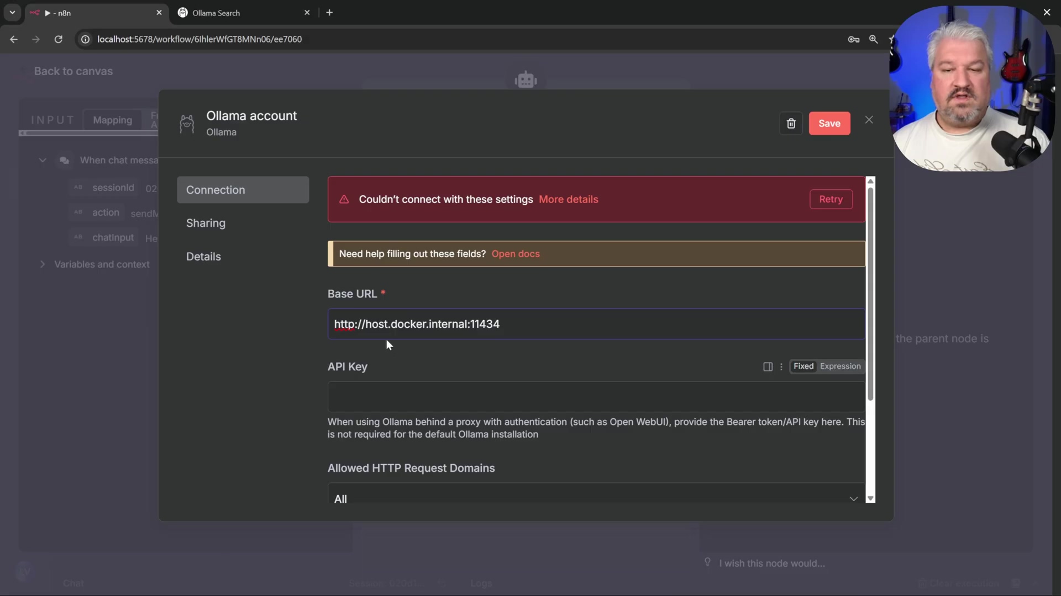Switch API Key to Expression mode
Image resolution: width=1061 pixels, height=596 pixels.
point(840,366)
